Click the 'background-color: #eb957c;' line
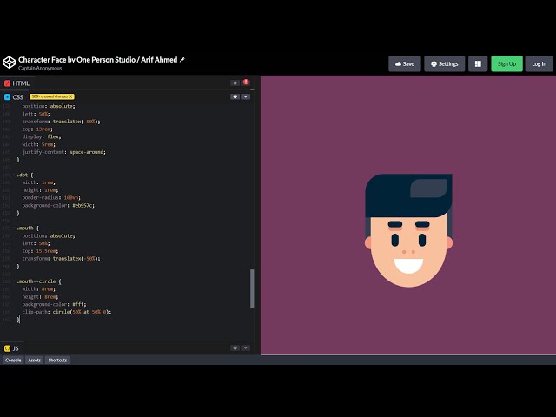Viewport: 556px width, 417px height. [58, 205]
